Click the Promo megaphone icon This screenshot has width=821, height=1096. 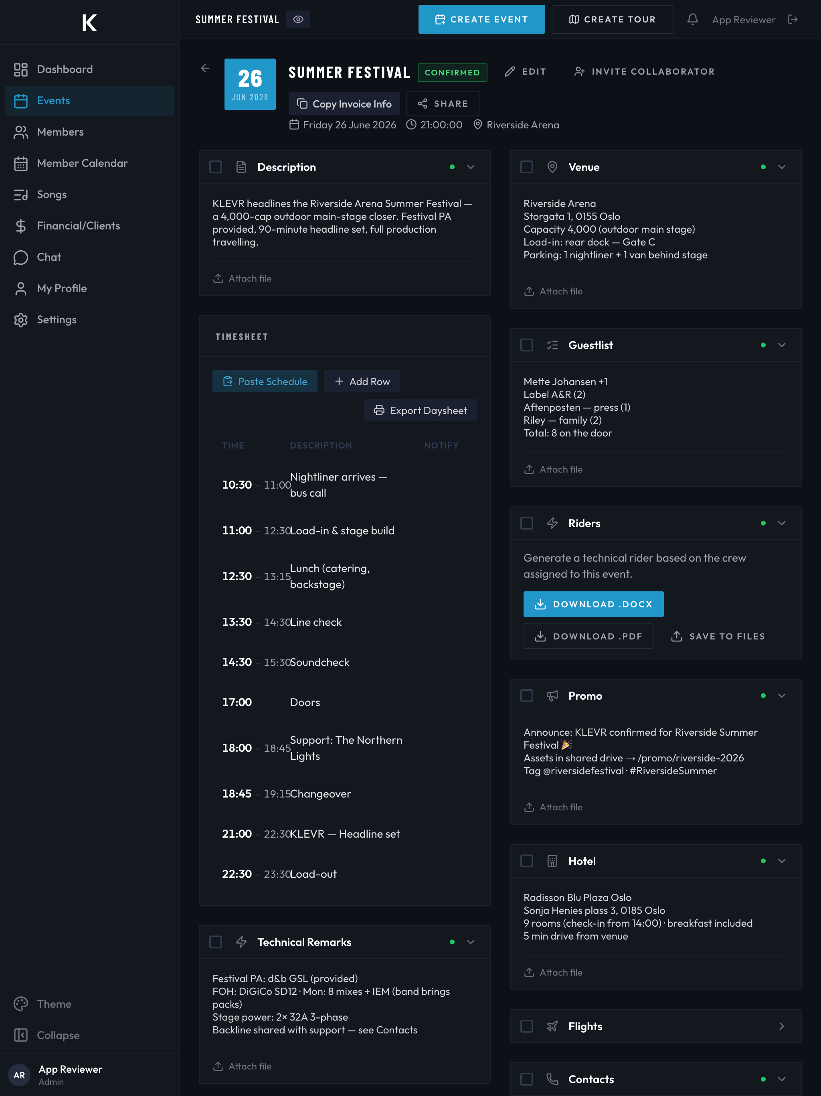coord(552,696)
